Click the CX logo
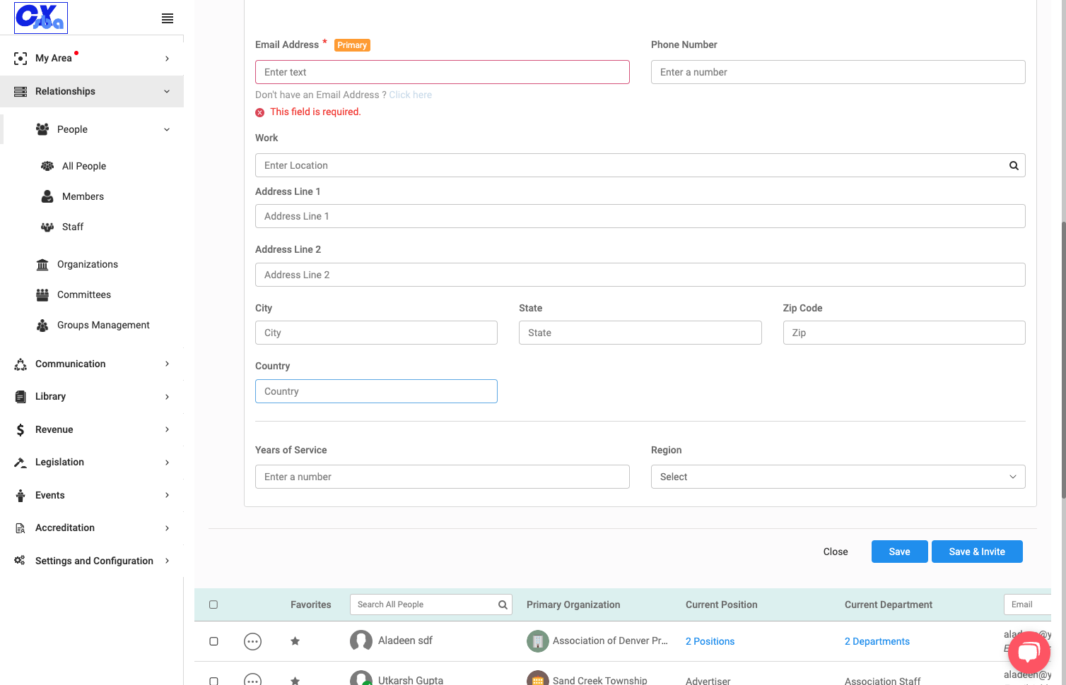 pos(41,18)
